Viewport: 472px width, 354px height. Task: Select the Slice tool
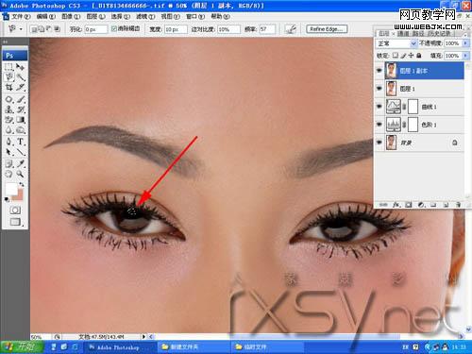(20, 87)
